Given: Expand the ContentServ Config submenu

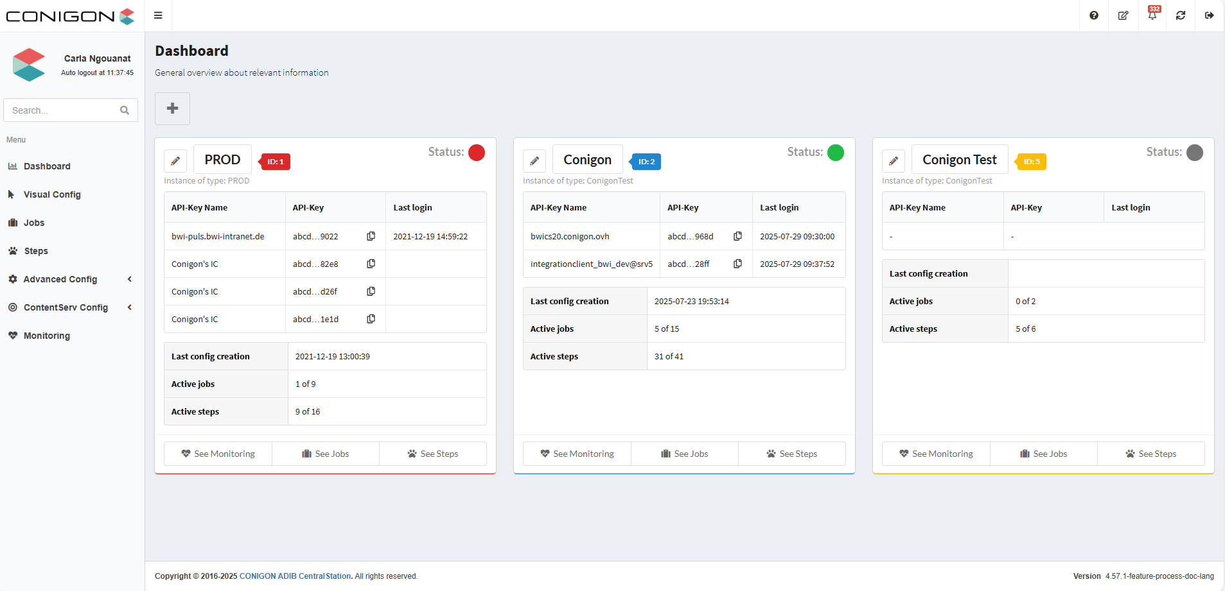Looking at the screenshot, I should (66, 307).
